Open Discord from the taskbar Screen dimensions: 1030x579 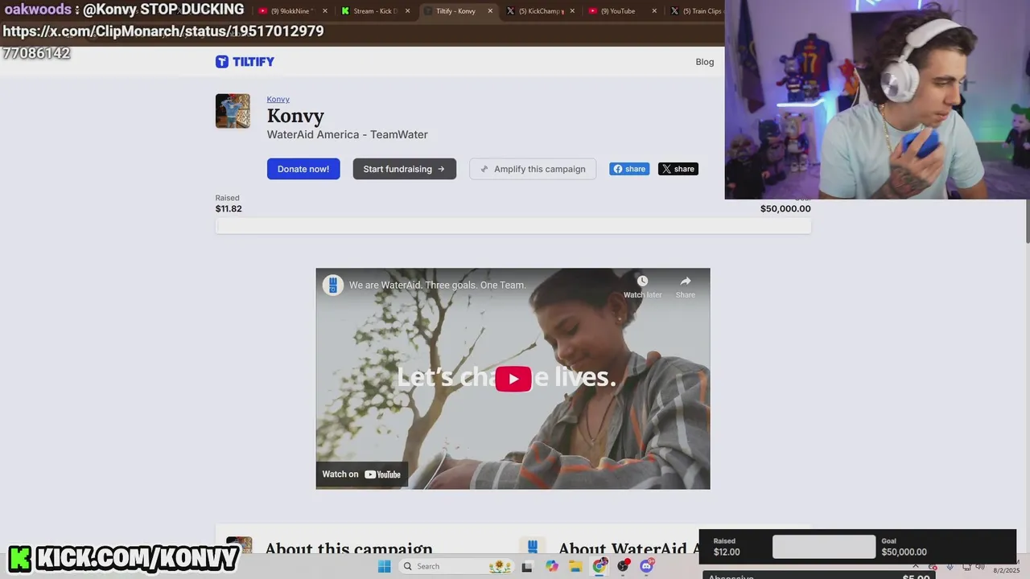coord(647,566)
